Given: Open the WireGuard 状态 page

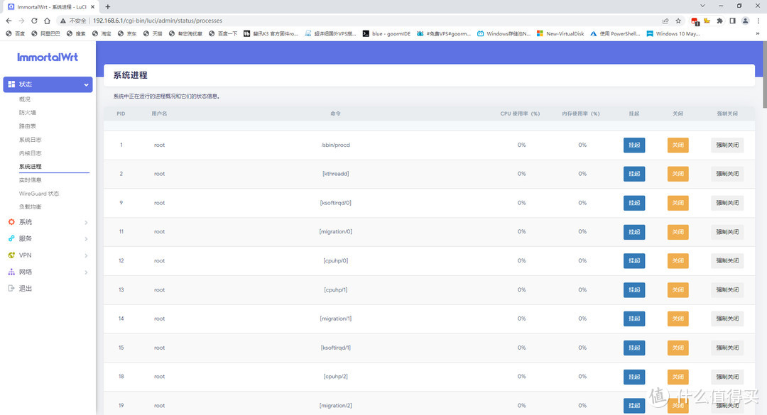Looking at the screenshot, I should tap(39, 194).
